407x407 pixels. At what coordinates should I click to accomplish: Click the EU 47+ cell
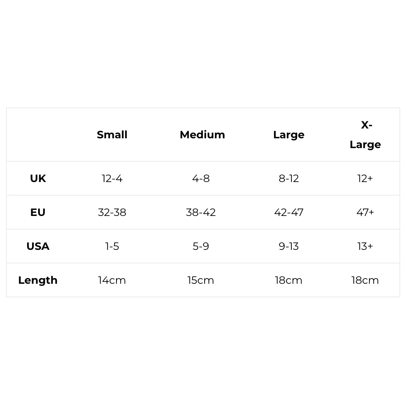[x=365, y=212]
